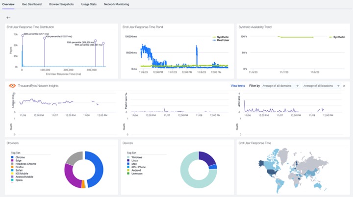Open the Browser Snapshots tab
The image size is (353, 197).
61,4
